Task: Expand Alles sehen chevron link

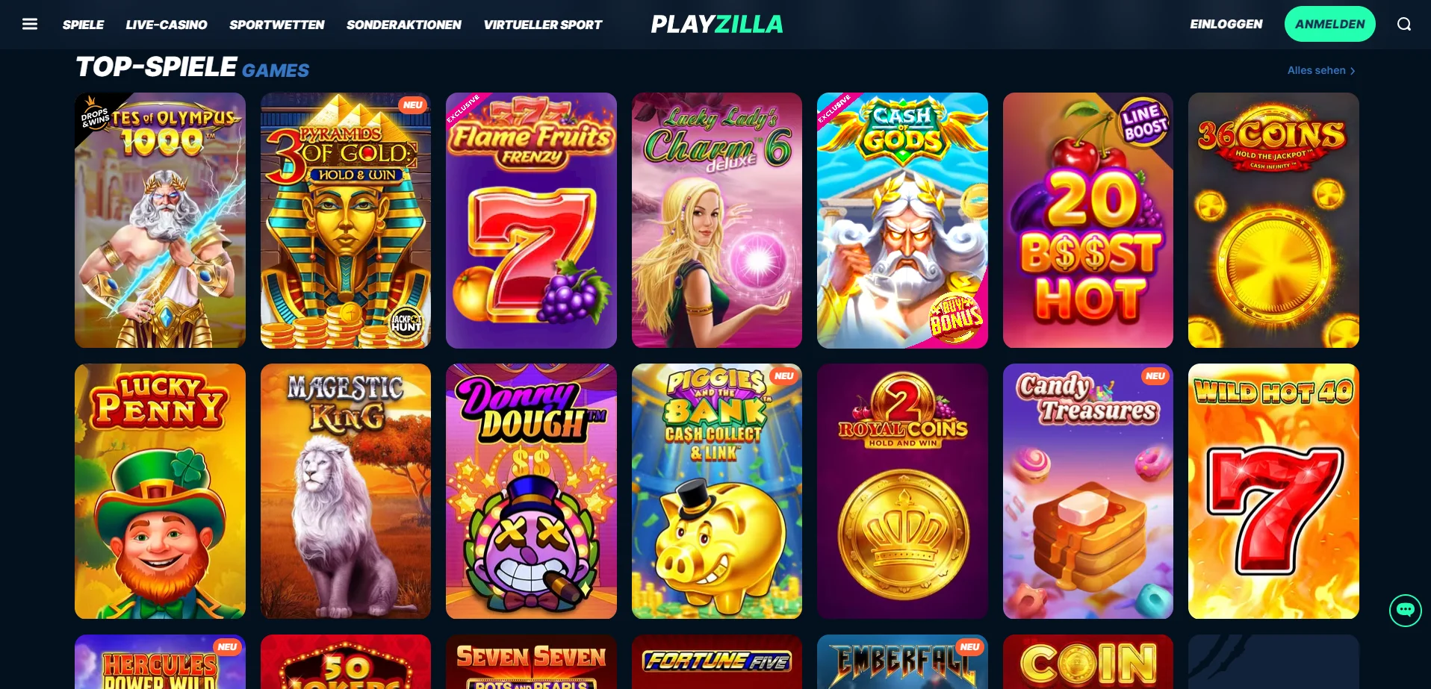Action: [x=1321, y=70]
